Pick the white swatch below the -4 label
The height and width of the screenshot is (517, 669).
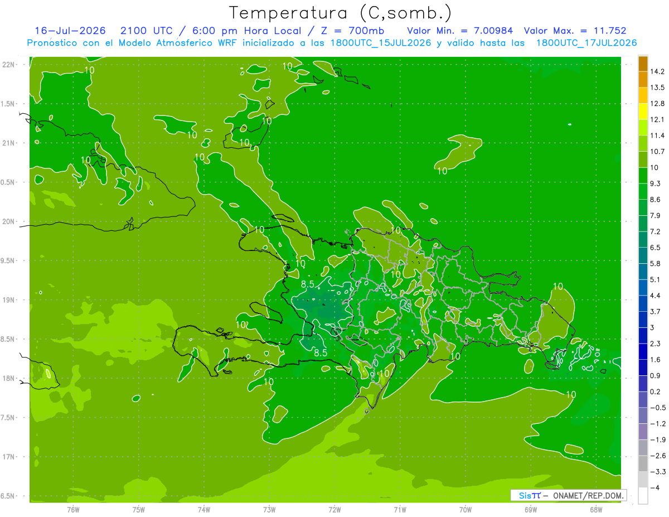(x=643, y=496)
